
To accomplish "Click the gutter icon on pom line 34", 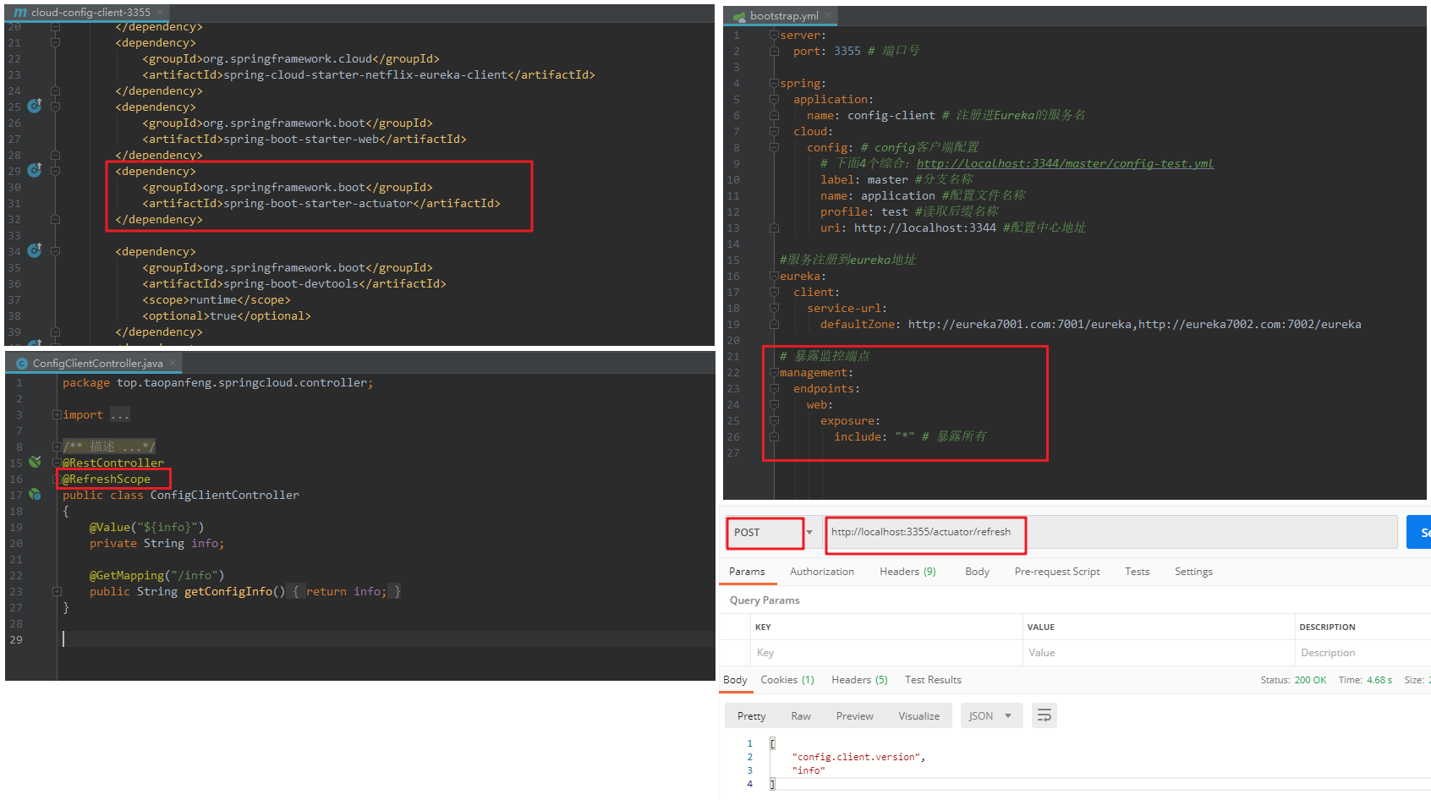I will point(35,250).
